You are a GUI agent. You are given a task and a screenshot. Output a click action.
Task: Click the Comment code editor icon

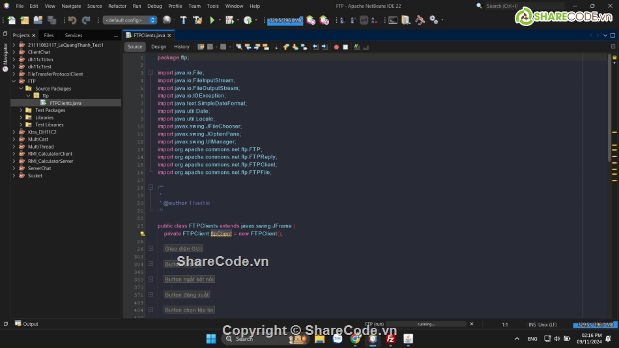pos(357,47)
